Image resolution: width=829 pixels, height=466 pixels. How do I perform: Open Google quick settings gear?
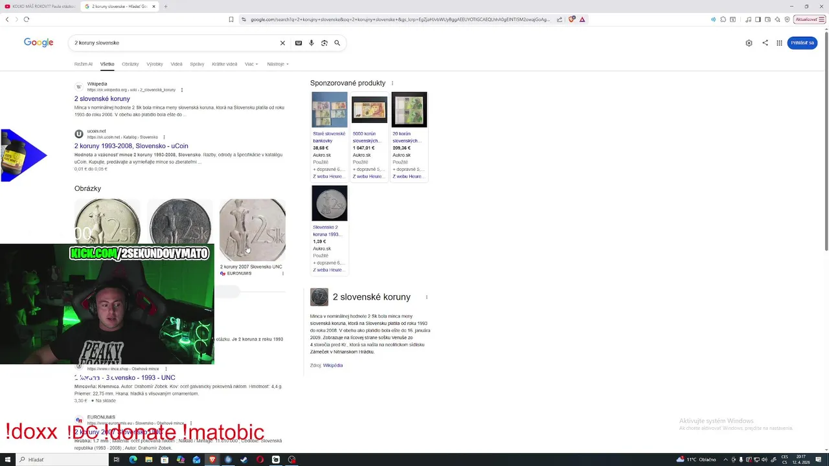coord(749,43)
